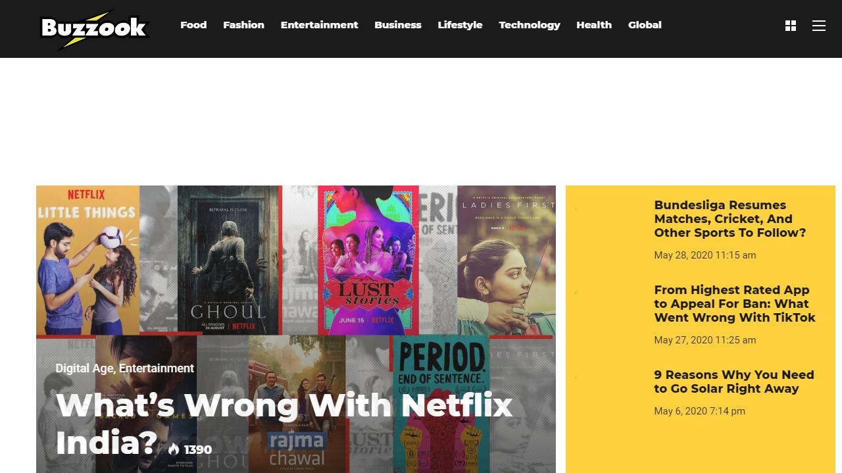Click the Digital Age category tag
The image size is (842, 473).
[x=84, y=368]
